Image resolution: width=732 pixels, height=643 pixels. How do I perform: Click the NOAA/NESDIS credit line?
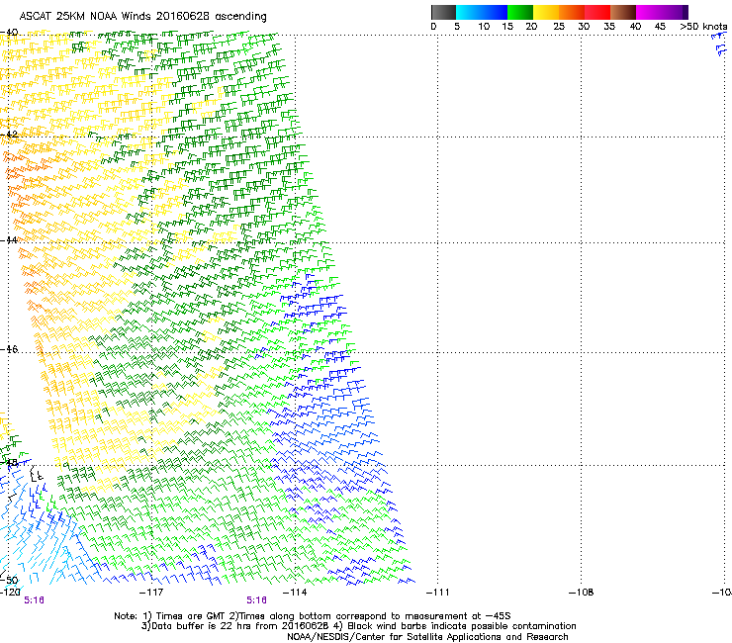click(x=427, y=637)
